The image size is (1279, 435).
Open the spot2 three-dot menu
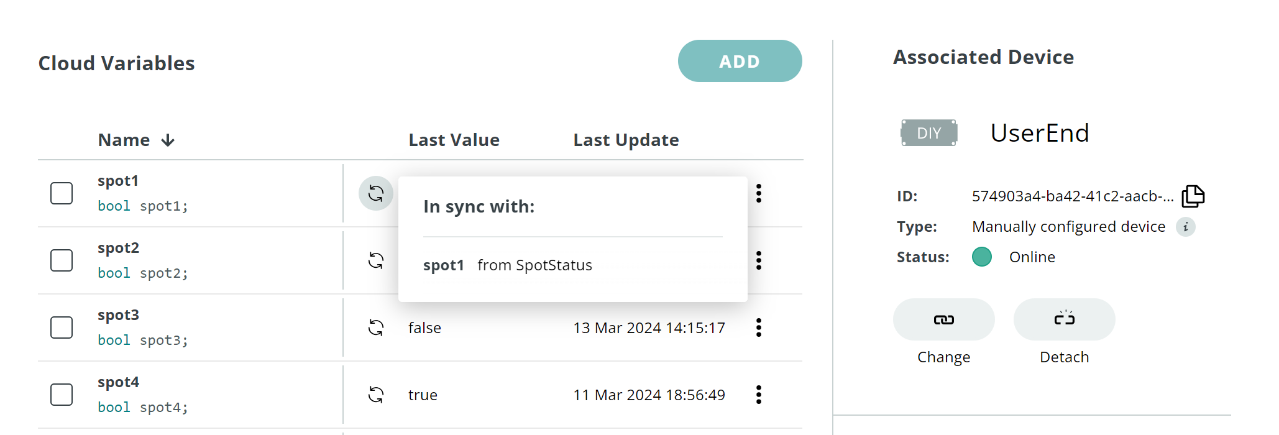(759, 260)
